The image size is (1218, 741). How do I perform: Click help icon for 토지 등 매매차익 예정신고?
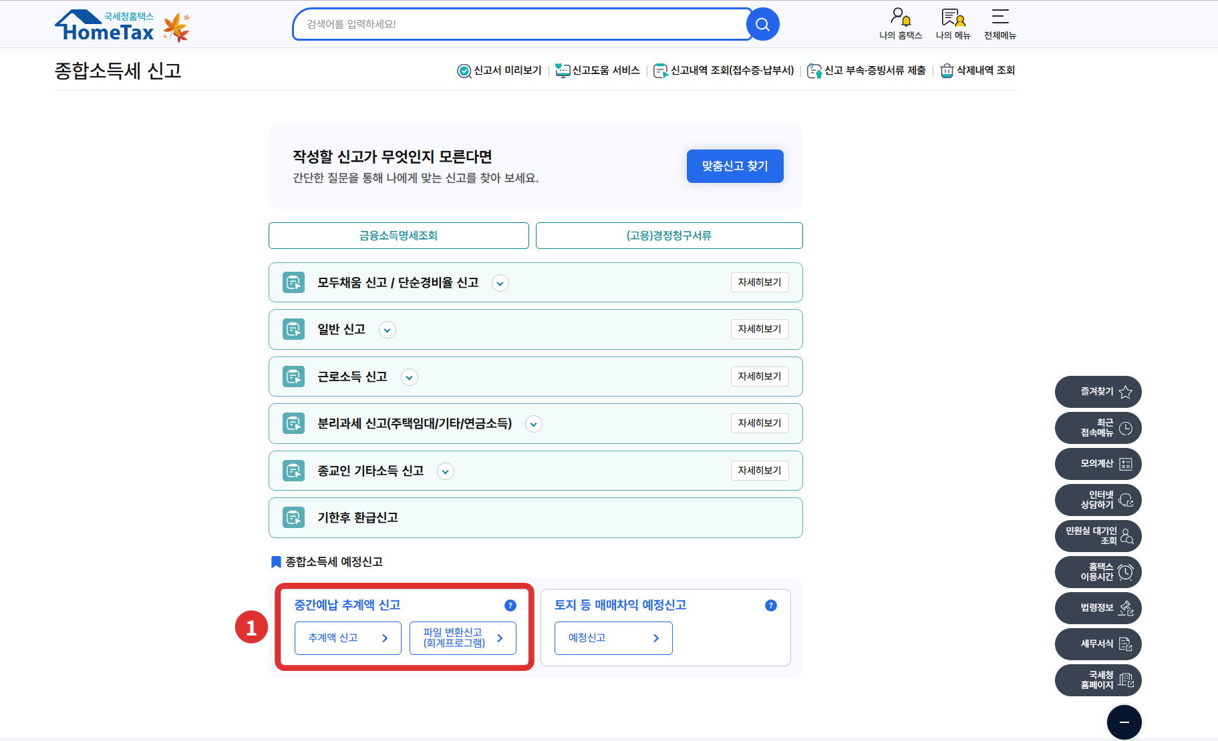tap(771, 605)
